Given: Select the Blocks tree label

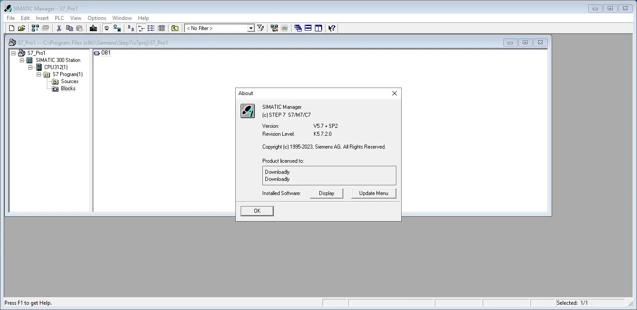Looking at the screenshot, I should click(68, 88).
